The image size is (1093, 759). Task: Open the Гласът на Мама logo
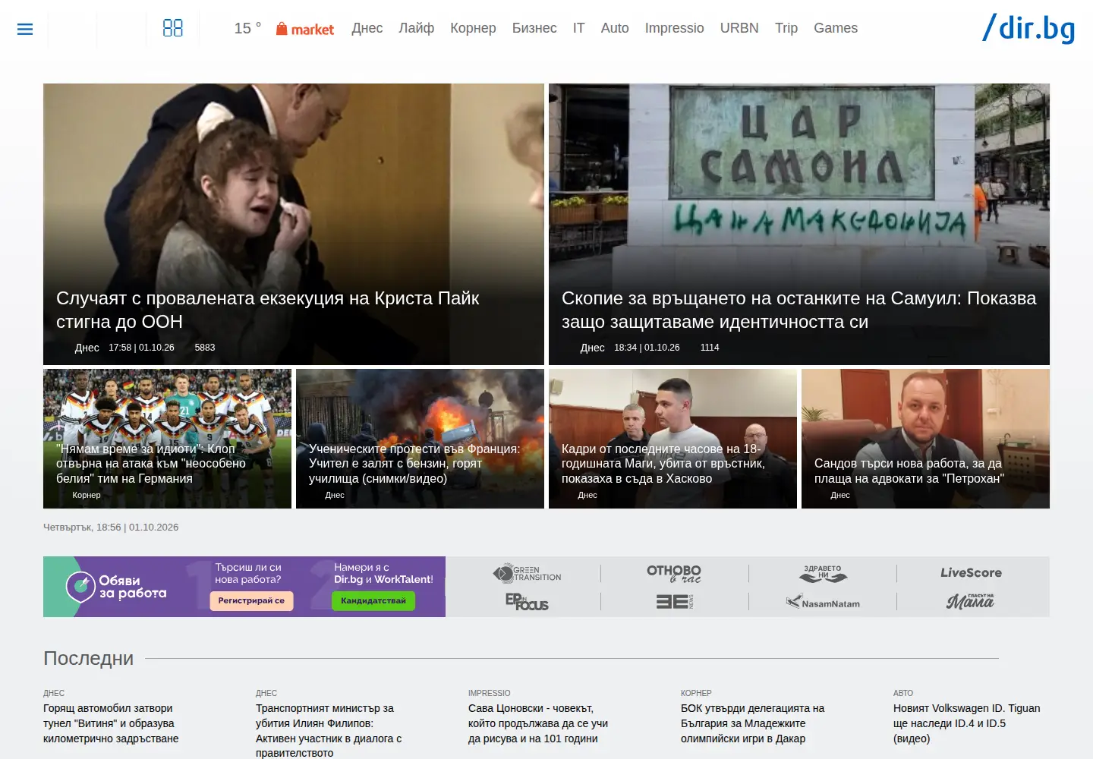coord(970,602)
